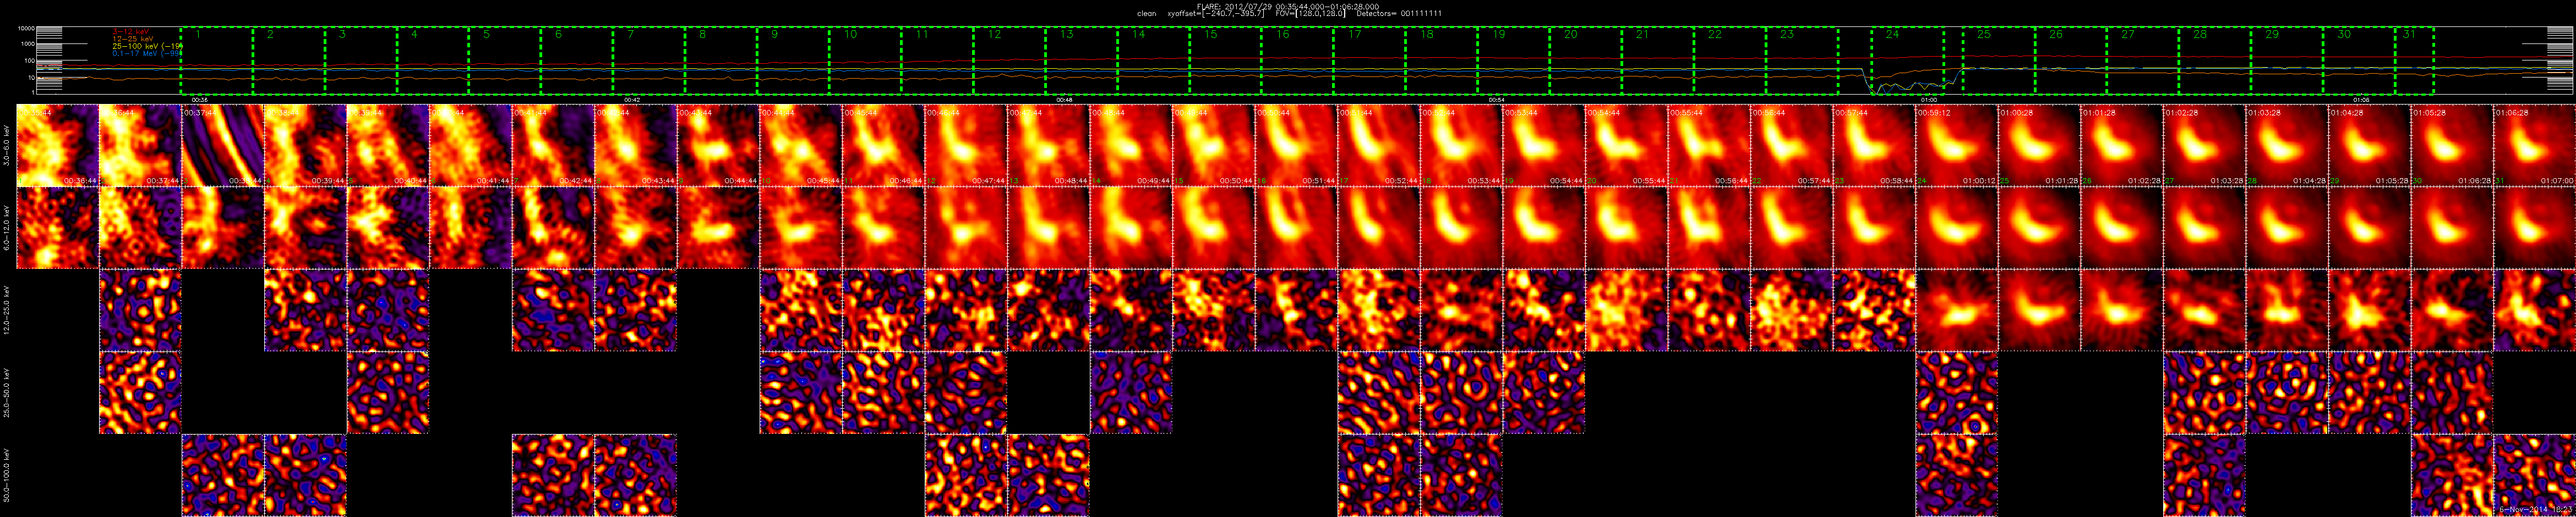This screenshot has height=517, width=2576.
Task: Select narrow interval 31 on the light curve
Action: [2414, 61]
